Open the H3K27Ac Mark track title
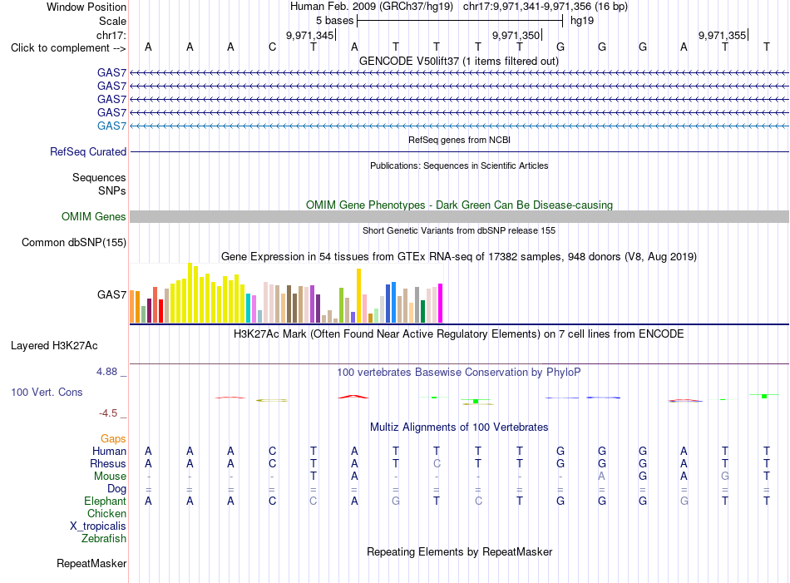The height and width of the screenshot is (583, 790). [458, 334]
